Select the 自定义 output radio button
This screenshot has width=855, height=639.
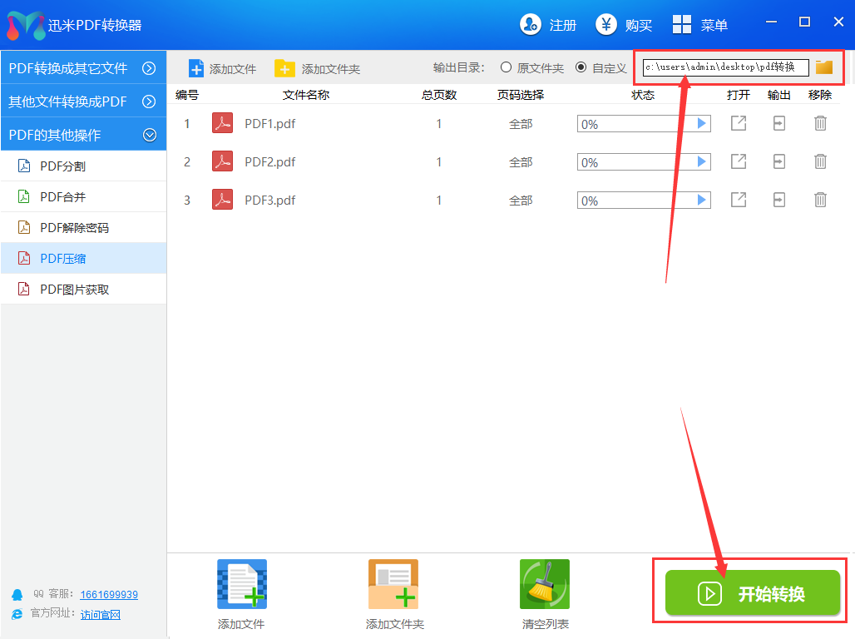[x=581, y=67]
